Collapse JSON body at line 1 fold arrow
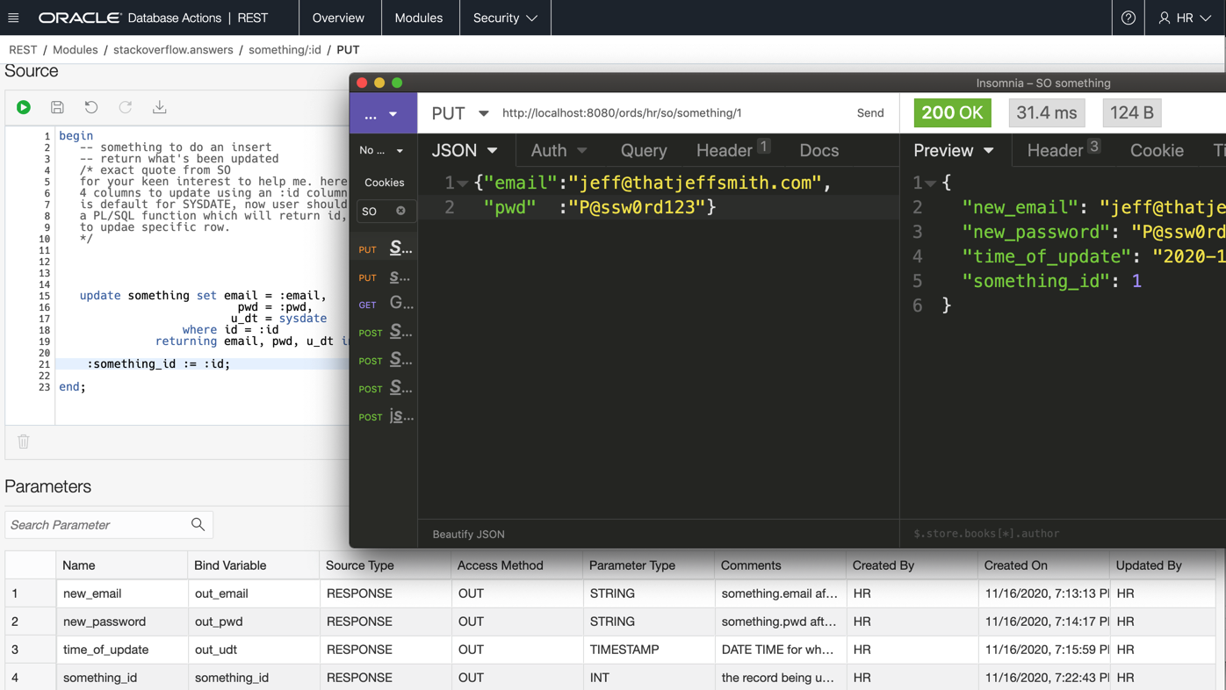 point(463,183)
